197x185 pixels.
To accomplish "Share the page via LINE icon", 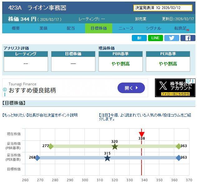I will pos(155,38).
